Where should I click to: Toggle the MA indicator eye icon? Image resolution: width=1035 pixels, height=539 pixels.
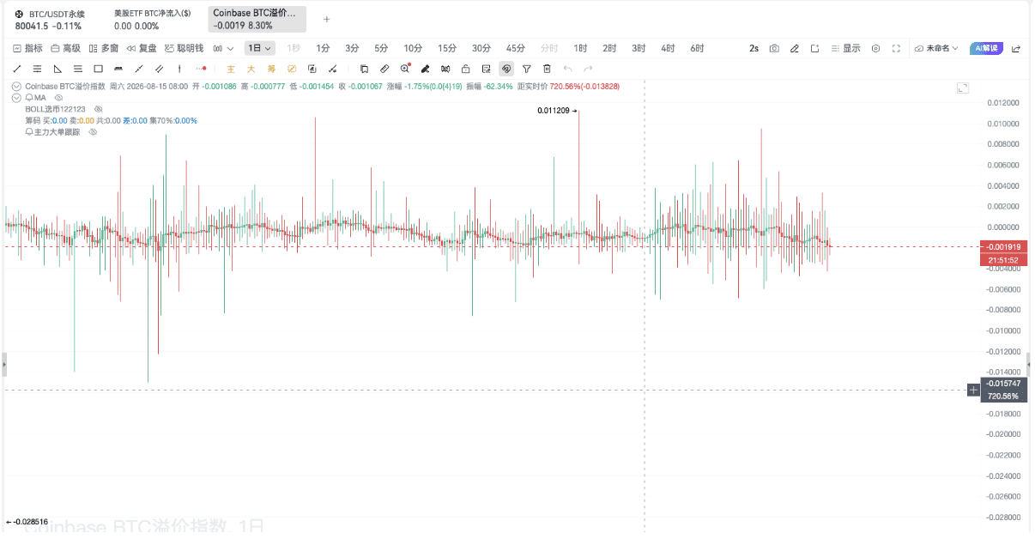(x=59, y=98)
